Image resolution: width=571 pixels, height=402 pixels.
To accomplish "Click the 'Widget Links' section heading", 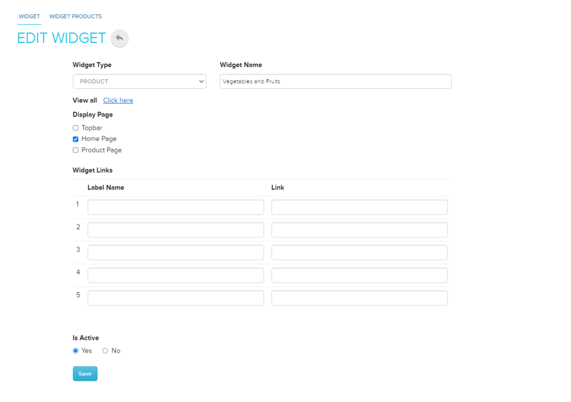I will [93, 170].
